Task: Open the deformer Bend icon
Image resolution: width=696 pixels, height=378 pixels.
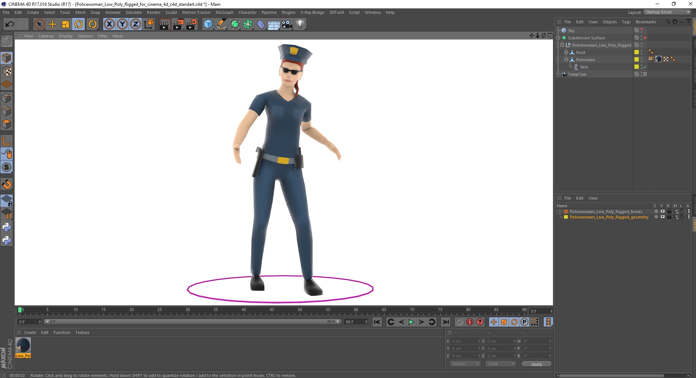Action: (x=261, y=24)
